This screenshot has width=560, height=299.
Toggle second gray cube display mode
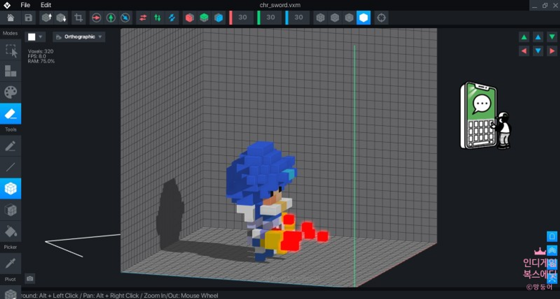pyautogui.click(x=335, y=18)
